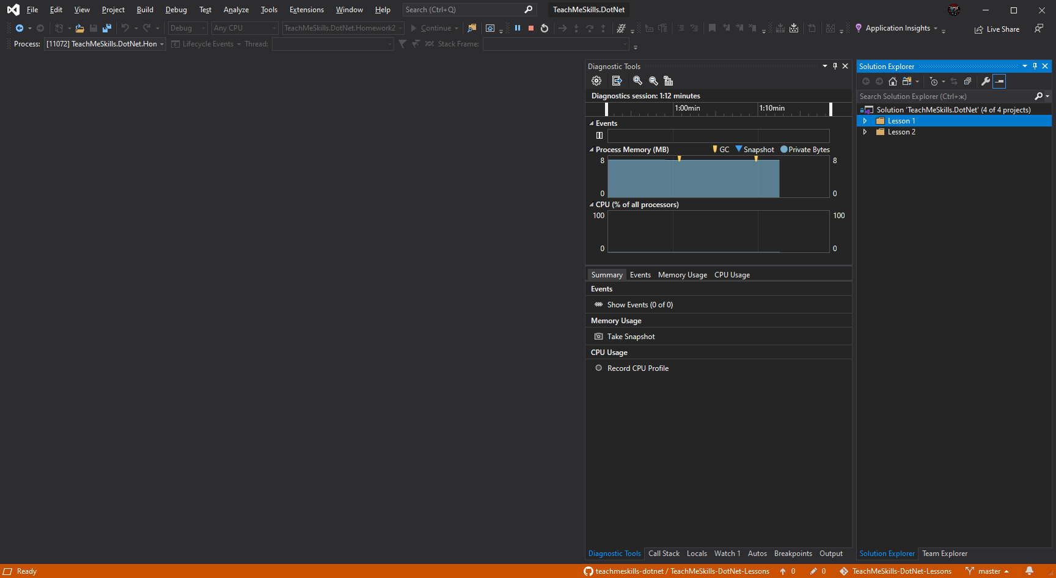Switch to the Memory Usage tab
Viewport: 1056px width, 578px height.
[x=683, y=275]
